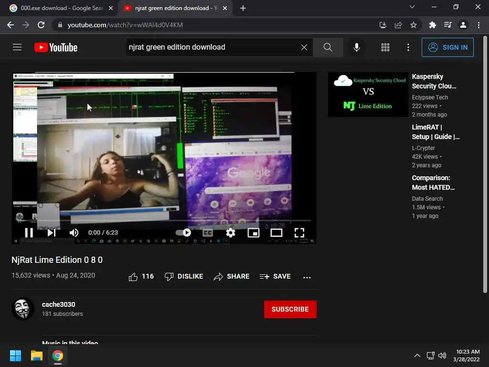The height and width of the screenshot is (367, 489).
Task: Open volume control in system tray
Action: point(442,356)
